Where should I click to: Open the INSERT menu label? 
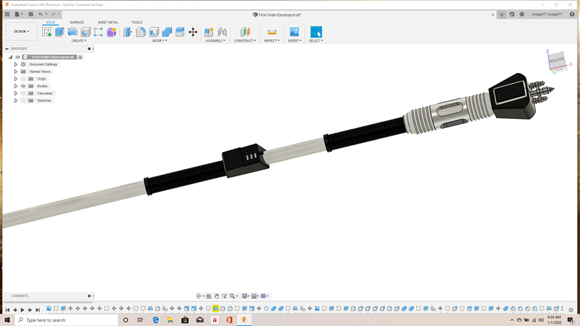tap(295, 40)
